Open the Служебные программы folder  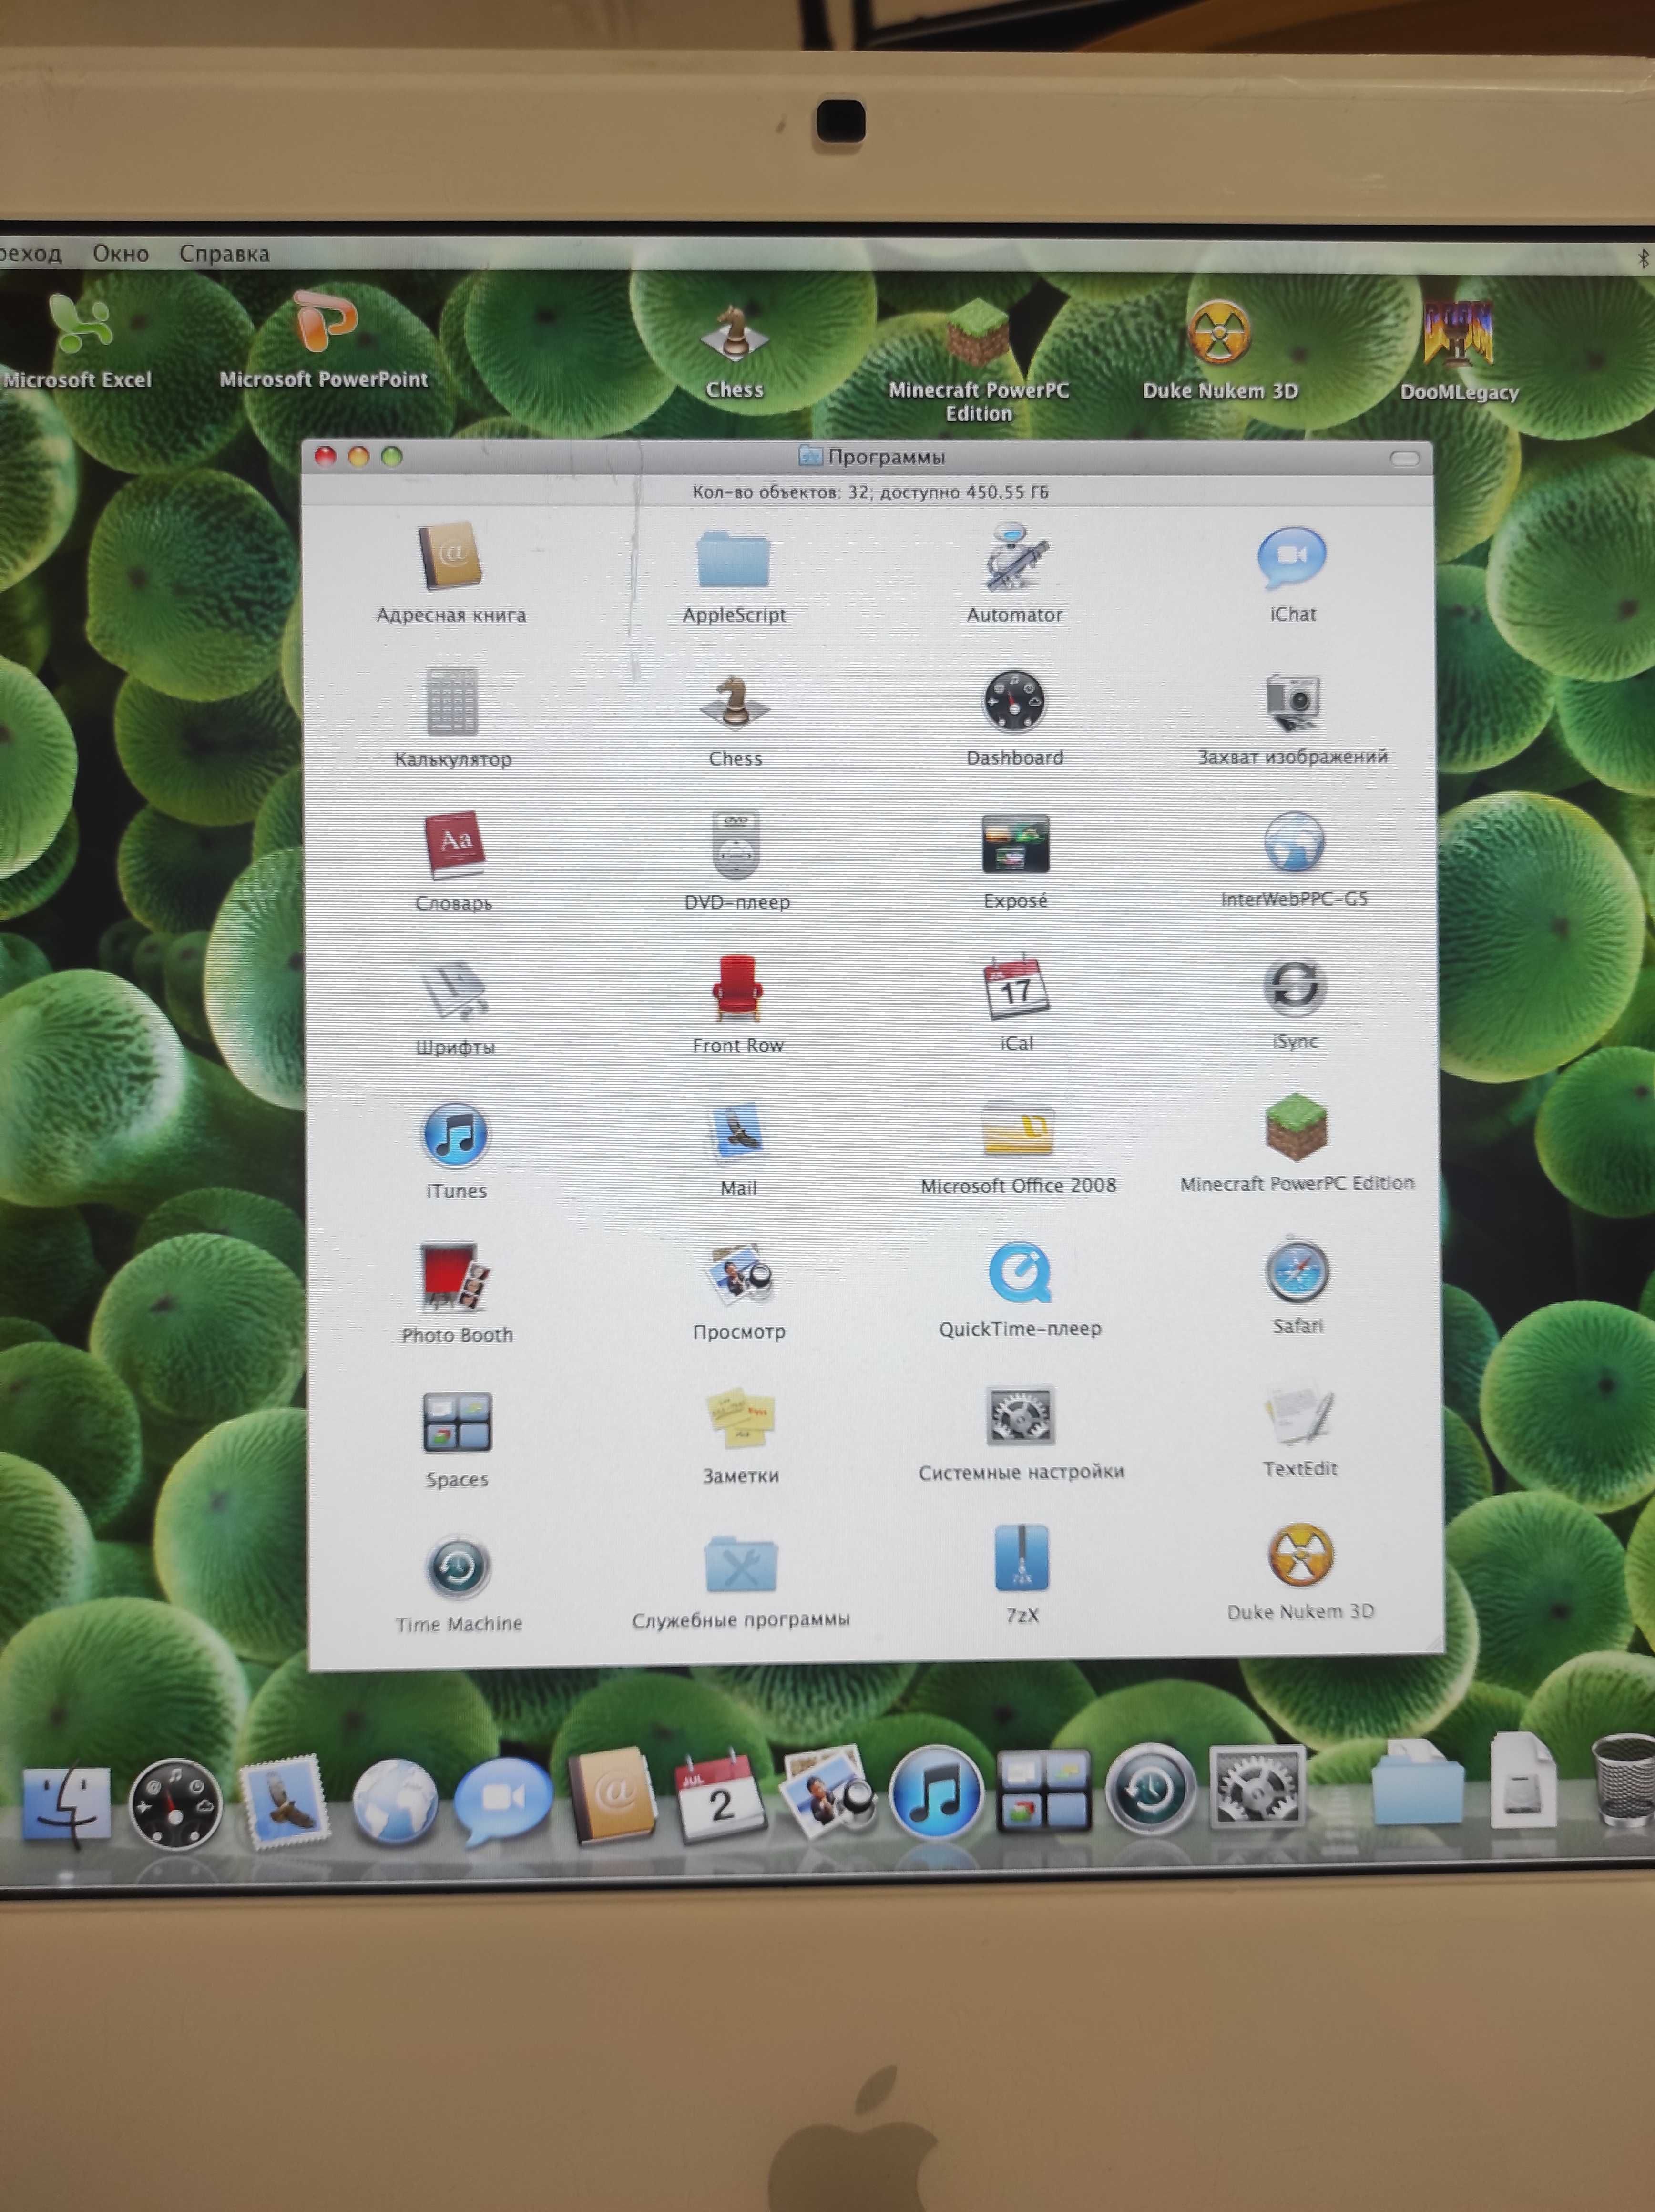[741, 1563]
